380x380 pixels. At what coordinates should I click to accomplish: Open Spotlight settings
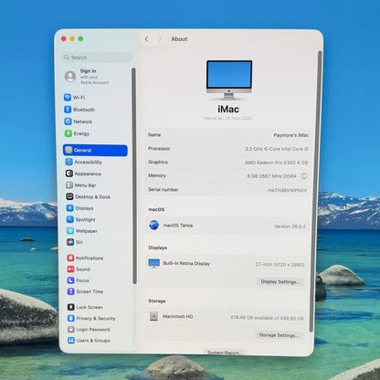(x=81, y=219)
